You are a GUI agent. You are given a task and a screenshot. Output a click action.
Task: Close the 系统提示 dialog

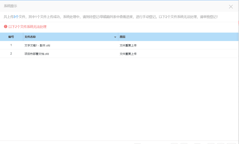(231, 7)
